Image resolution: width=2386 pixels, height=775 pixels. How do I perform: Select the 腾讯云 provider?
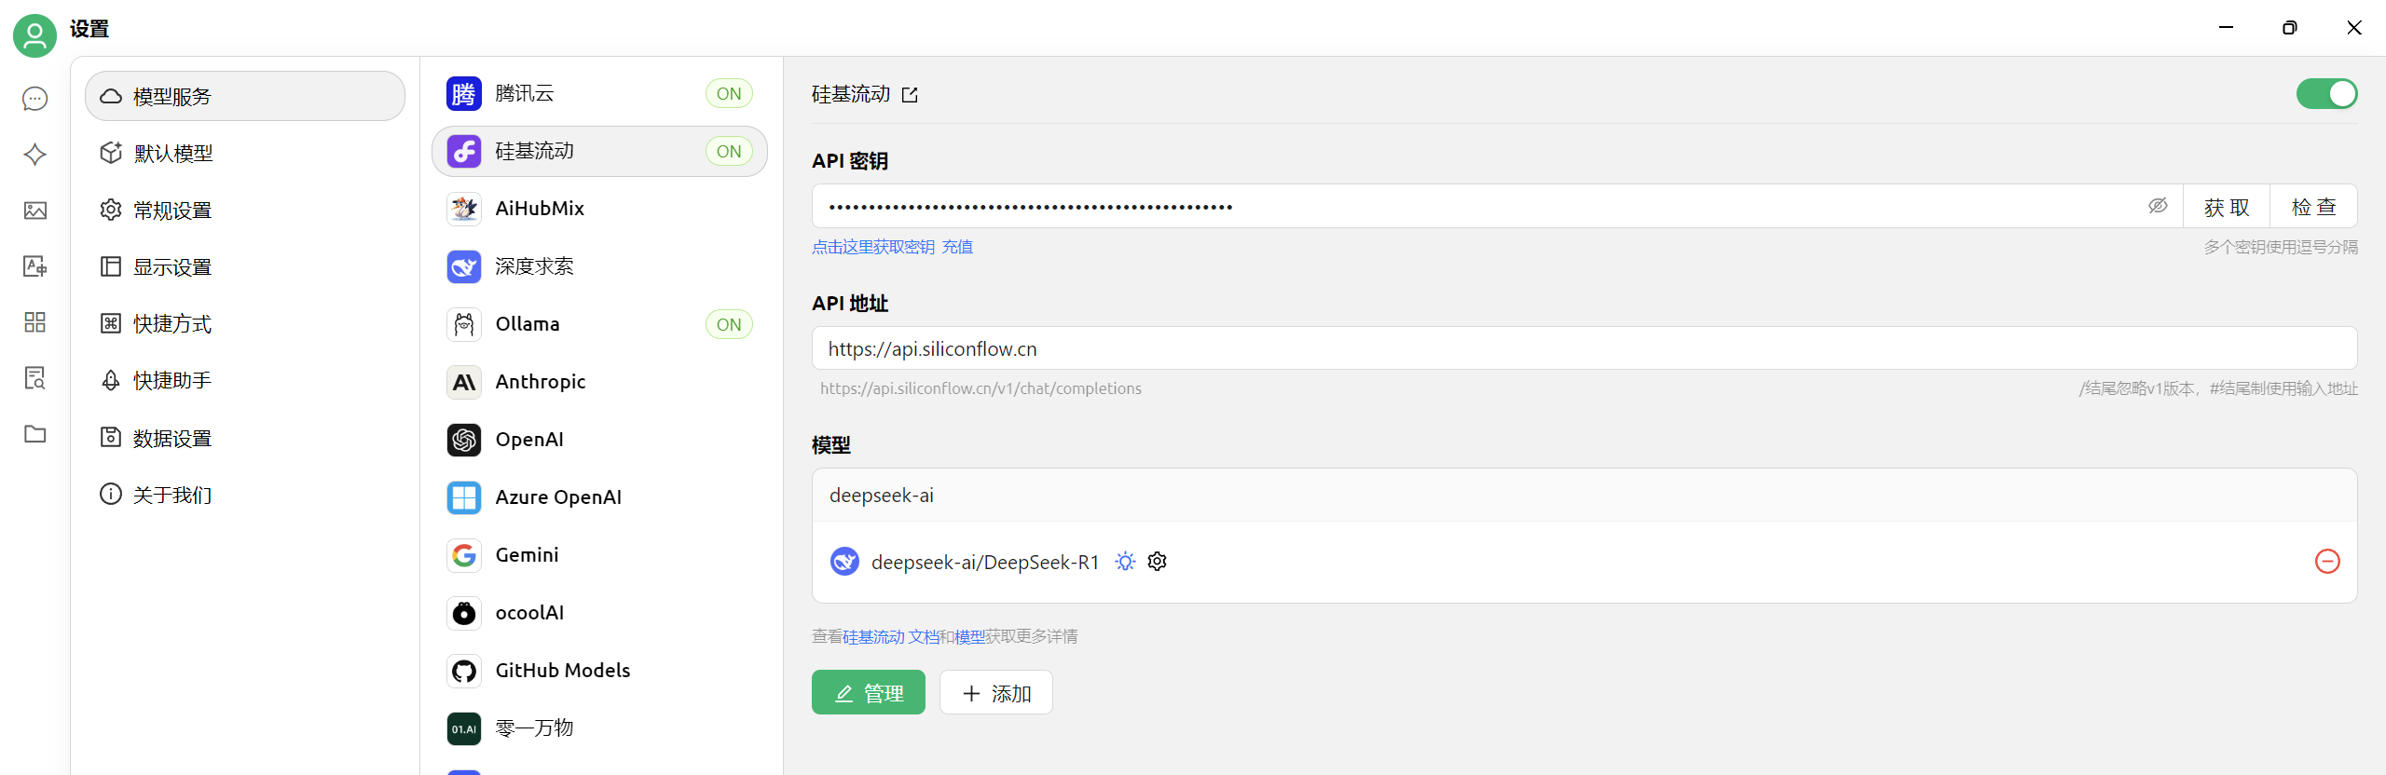click(x=599, y=93)
